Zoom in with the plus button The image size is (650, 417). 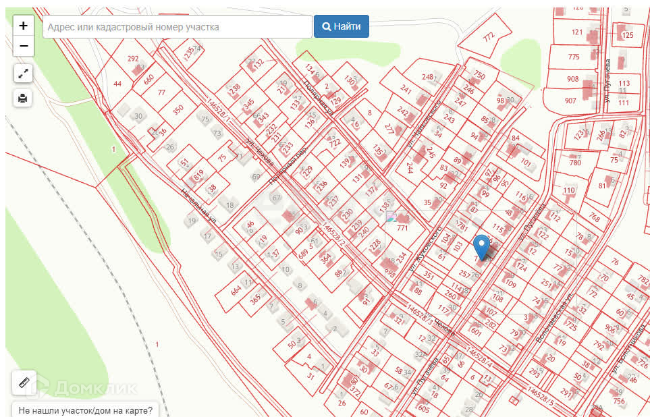click(24, 26)
